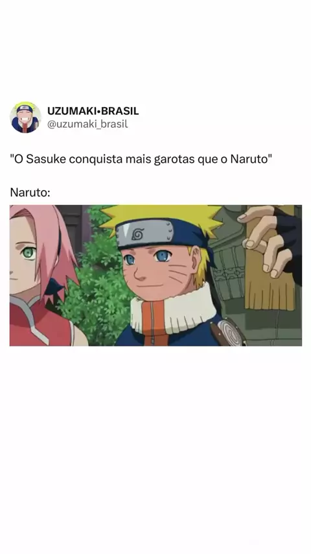311x554 pixels.
Task: Click the white fur collar of Naruto's jacket
Action: [x=174, y=310]
